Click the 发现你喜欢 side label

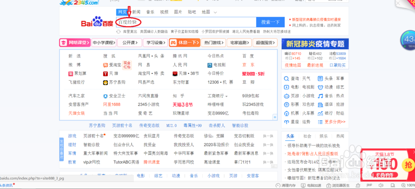point(61,149)
